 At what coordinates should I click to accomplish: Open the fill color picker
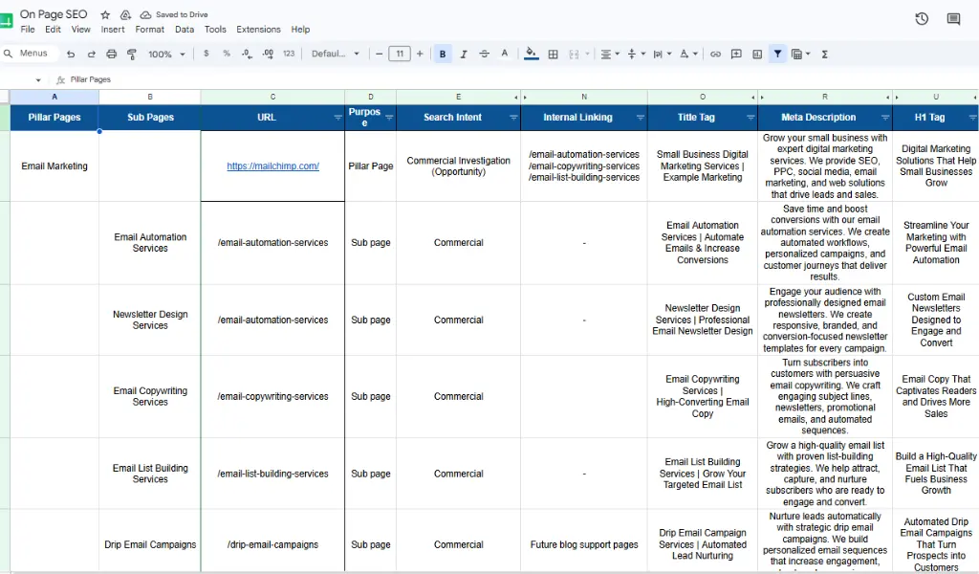pos(531,54)
